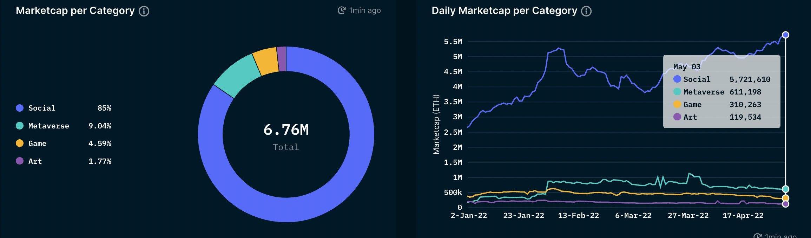811x238 pixels.
Task: Click the Metaverse legend teal dot
Action: click(x=20, y=126)
